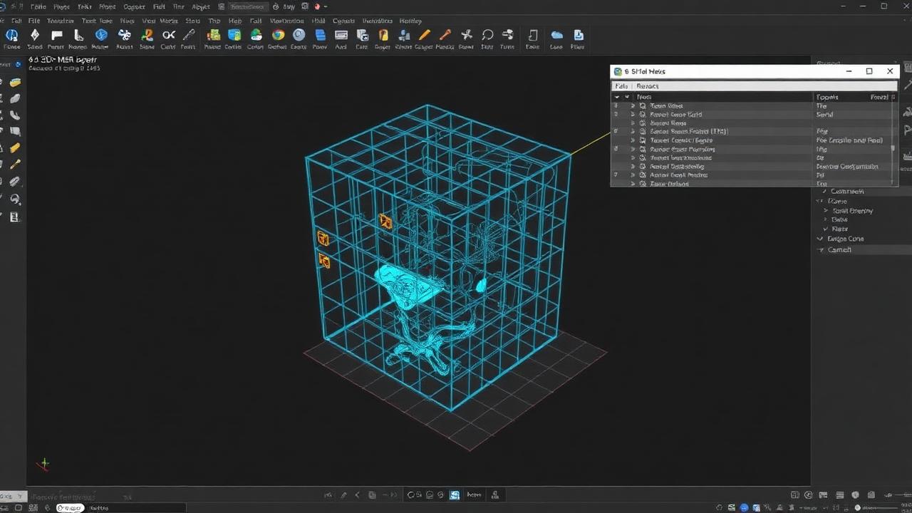The width and height of the screenshot is (912, 513).
Task: Open the first menu in the floating dialog
Action: point(621,86)
